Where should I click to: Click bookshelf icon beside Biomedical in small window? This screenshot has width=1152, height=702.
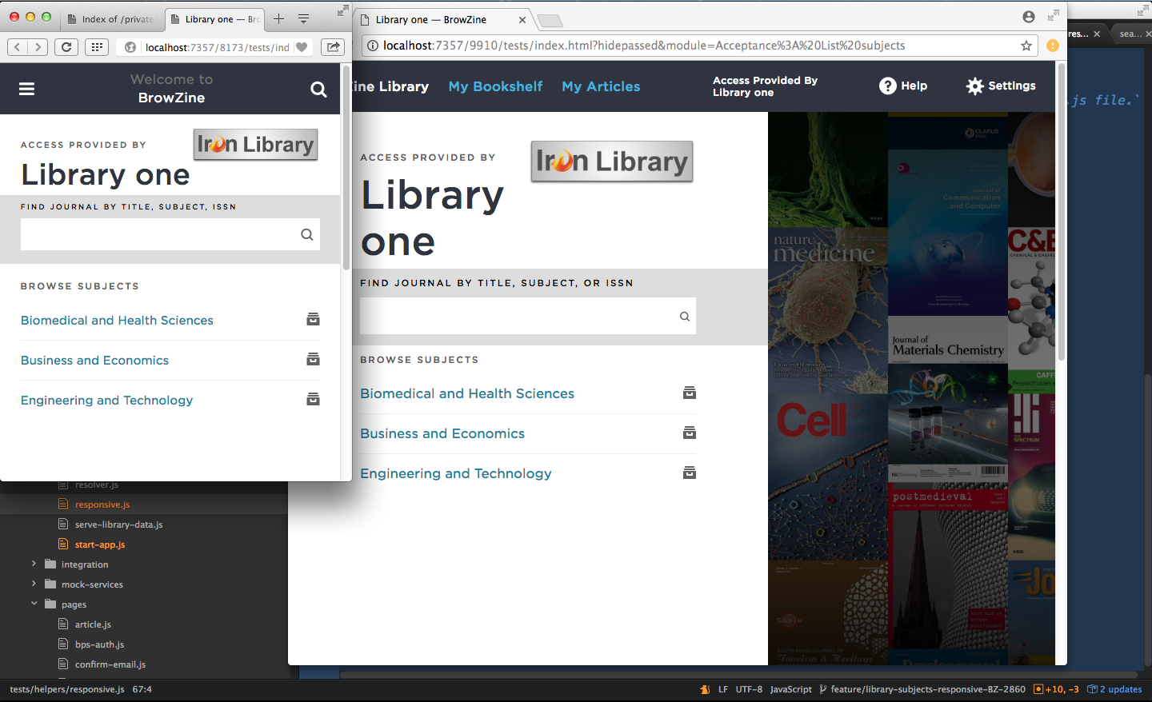click(314, 319)
